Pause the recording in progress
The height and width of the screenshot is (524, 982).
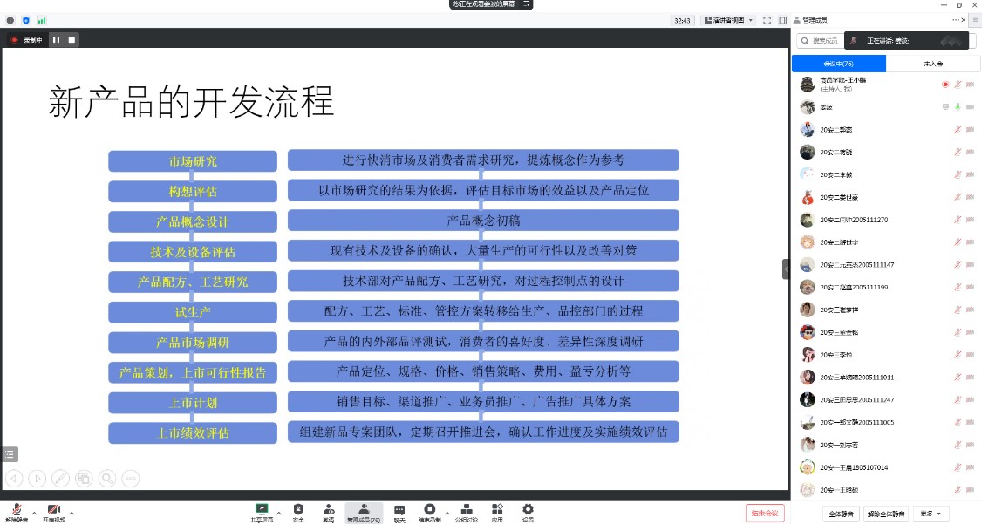click(x=56, y=39)
